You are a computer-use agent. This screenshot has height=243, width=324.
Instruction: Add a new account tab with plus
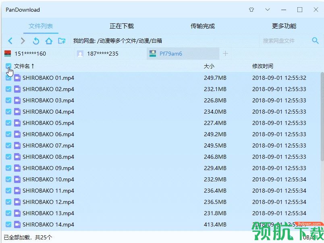tap(225, 54)
